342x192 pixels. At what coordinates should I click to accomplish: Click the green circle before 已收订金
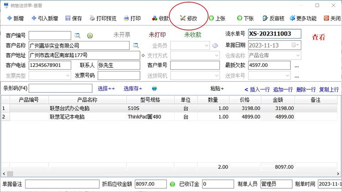(172, 184)
